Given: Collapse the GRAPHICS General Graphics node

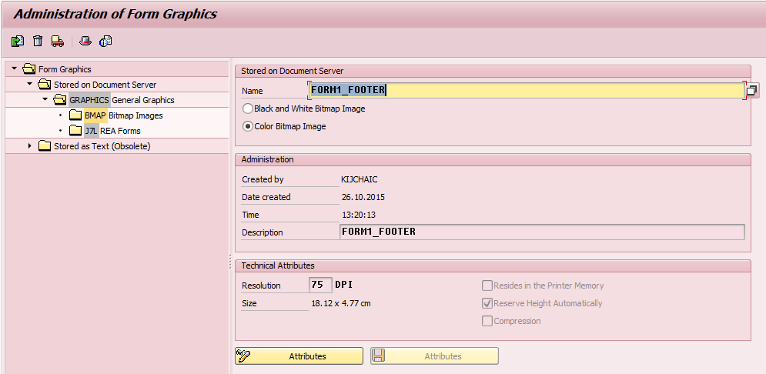Looking at the screenshot, I should click(x=45, y=99).
